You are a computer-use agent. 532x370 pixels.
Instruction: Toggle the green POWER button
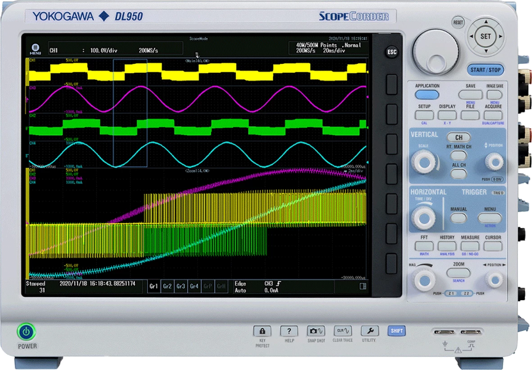coord(26,332)
